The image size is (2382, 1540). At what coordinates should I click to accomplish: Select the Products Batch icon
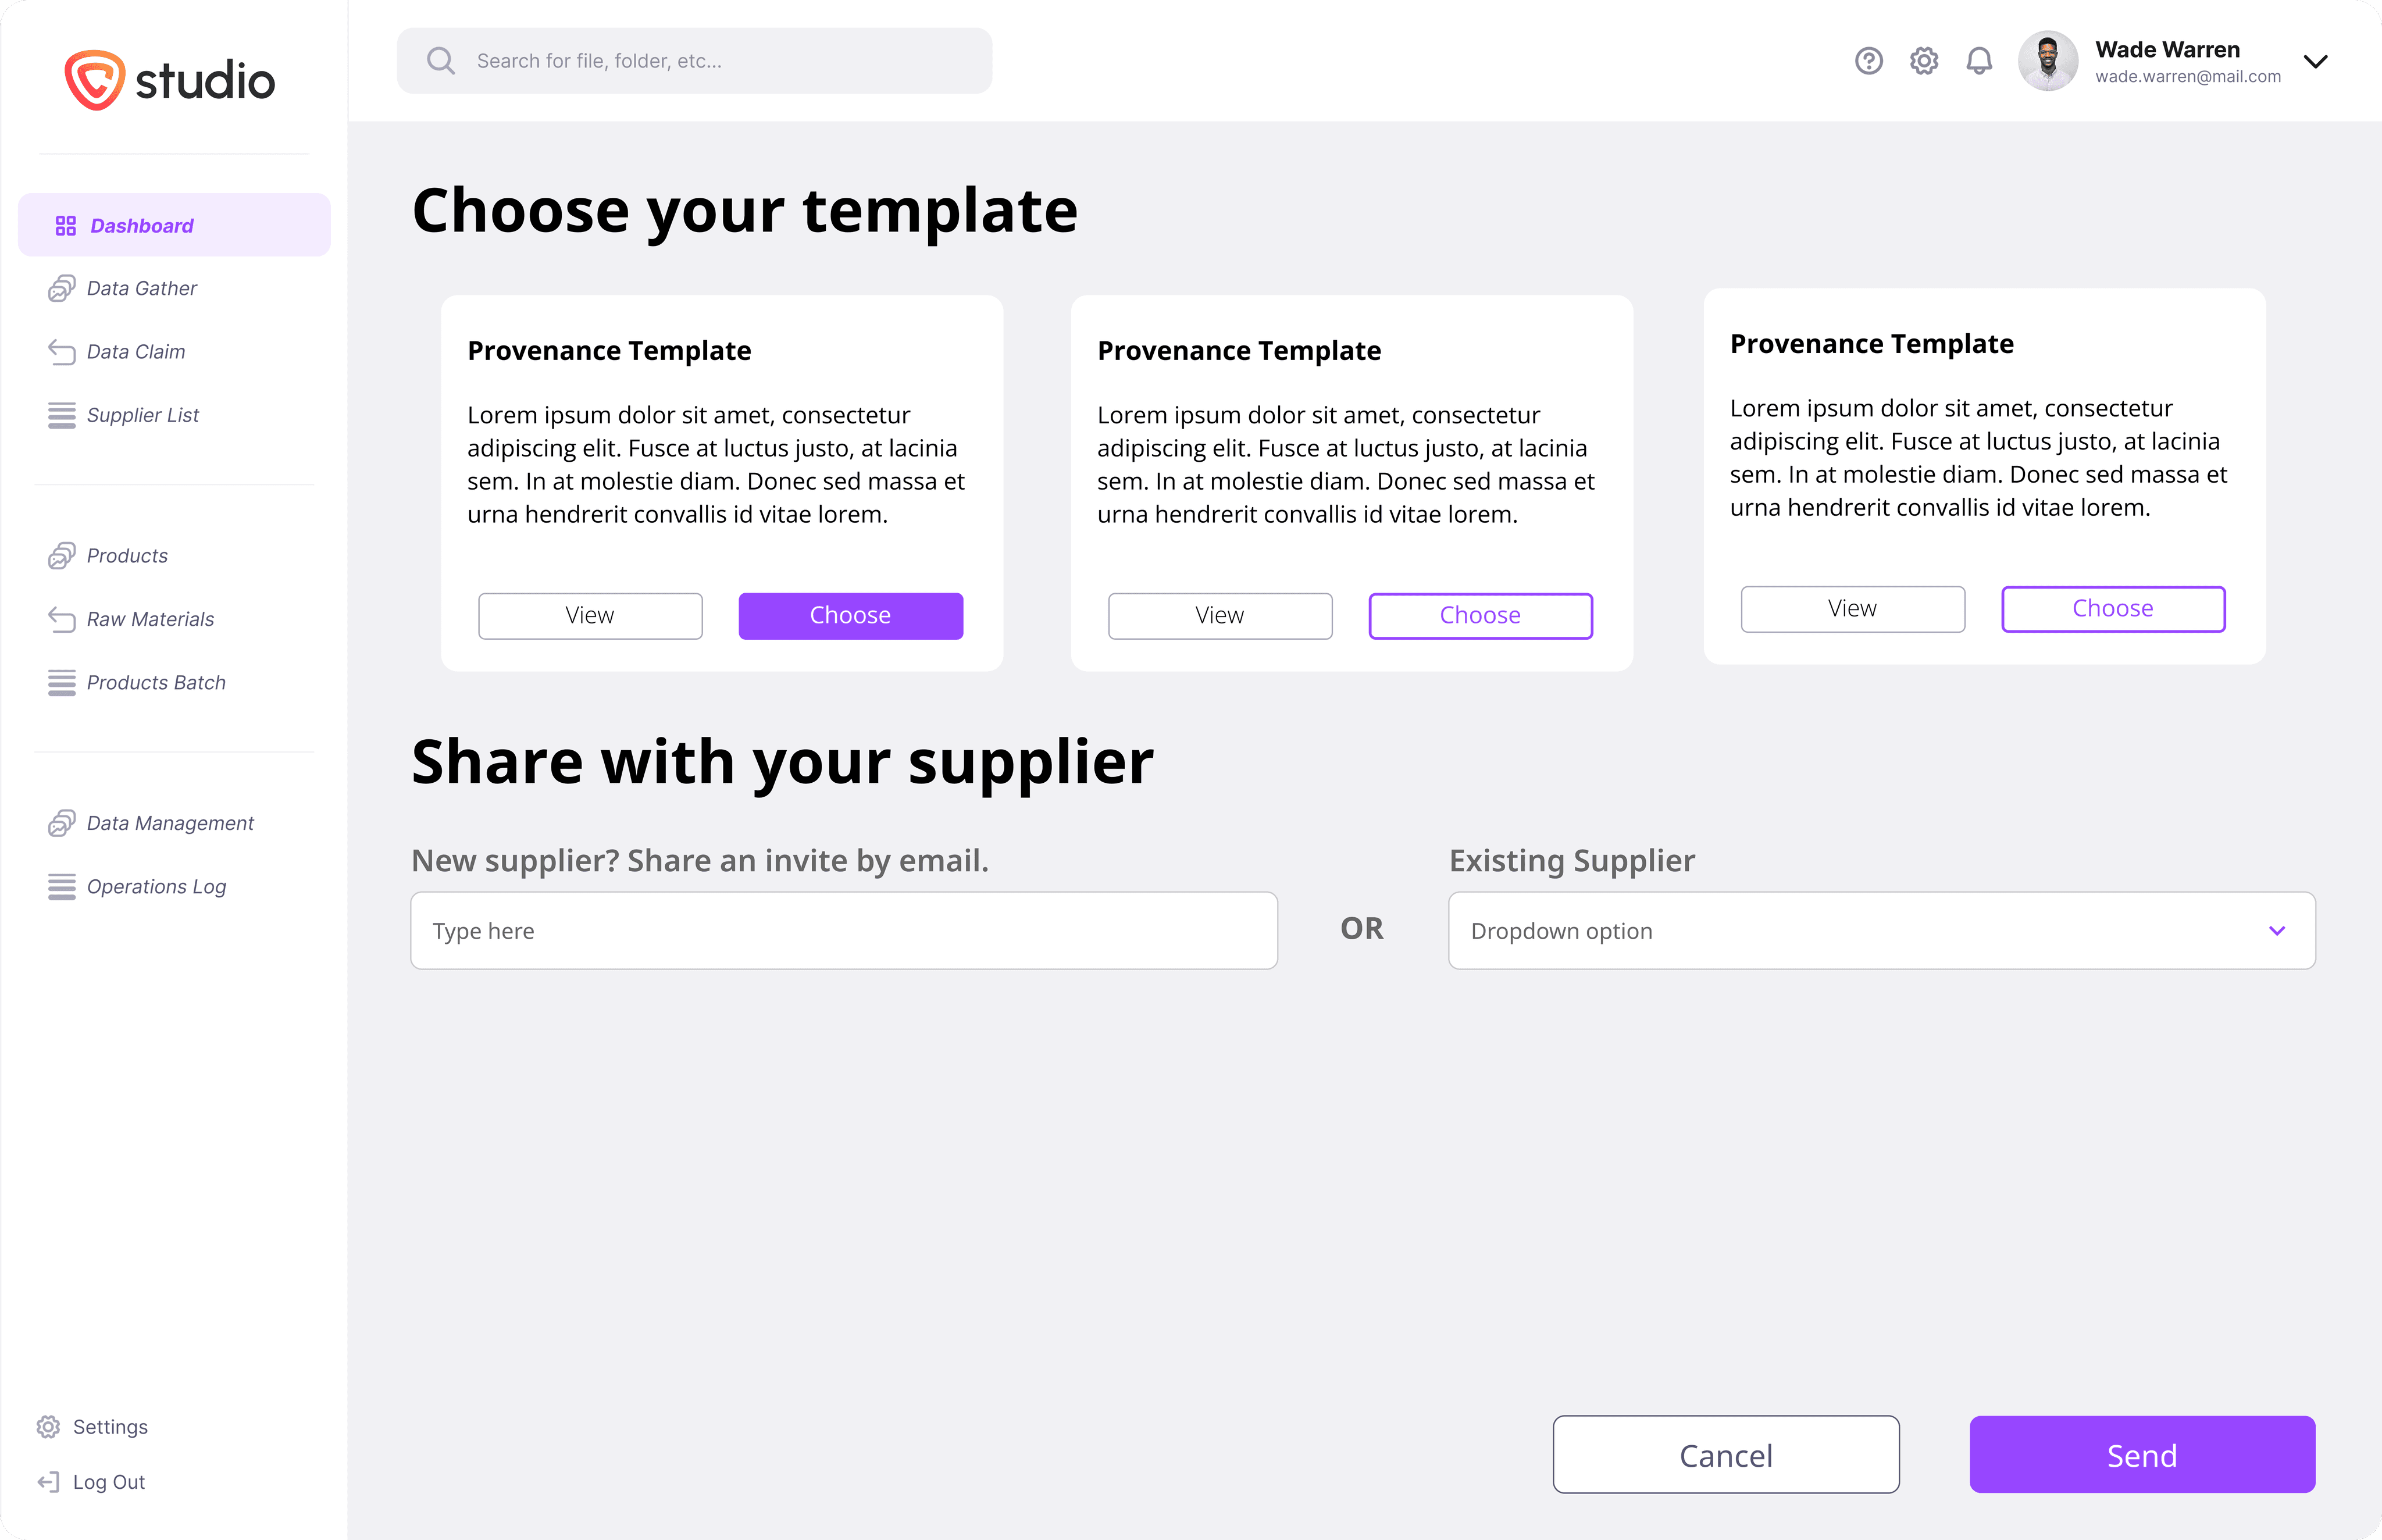62,683
